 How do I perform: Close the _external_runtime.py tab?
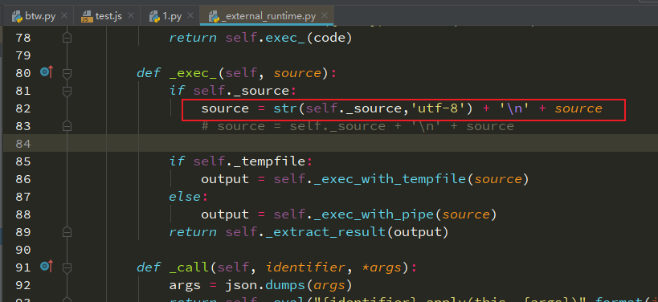[325, 16]
